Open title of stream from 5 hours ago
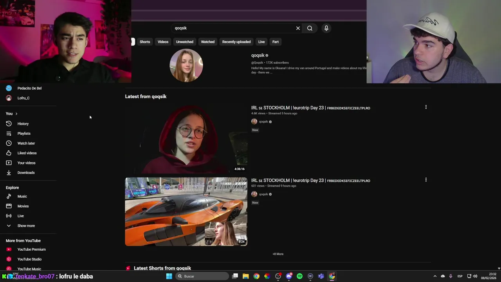Image resolution: width=501 pixels, height=282 pixels. (x=310, y=108)
